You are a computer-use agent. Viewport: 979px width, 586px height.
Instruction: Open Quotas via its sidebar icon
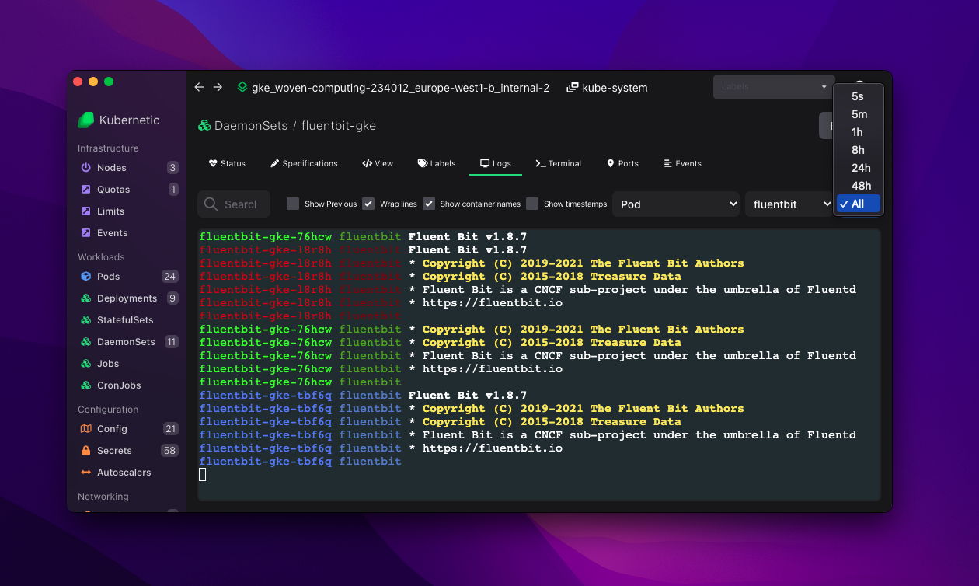tap(86, 190)
